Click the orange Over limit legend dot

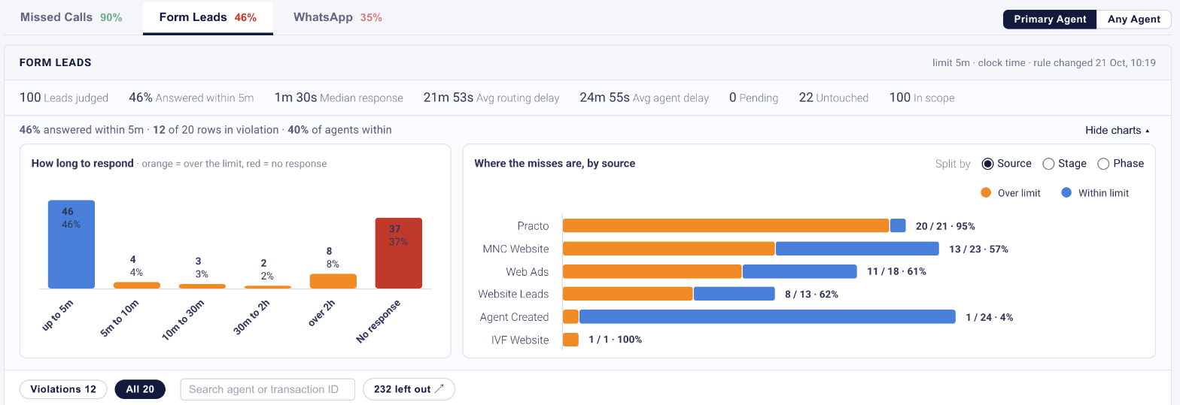click(x=987, y=193)
